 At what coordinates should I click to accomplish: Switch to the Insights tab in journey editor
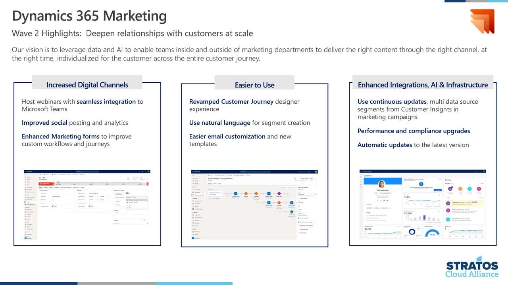click(x=219, y=184)
